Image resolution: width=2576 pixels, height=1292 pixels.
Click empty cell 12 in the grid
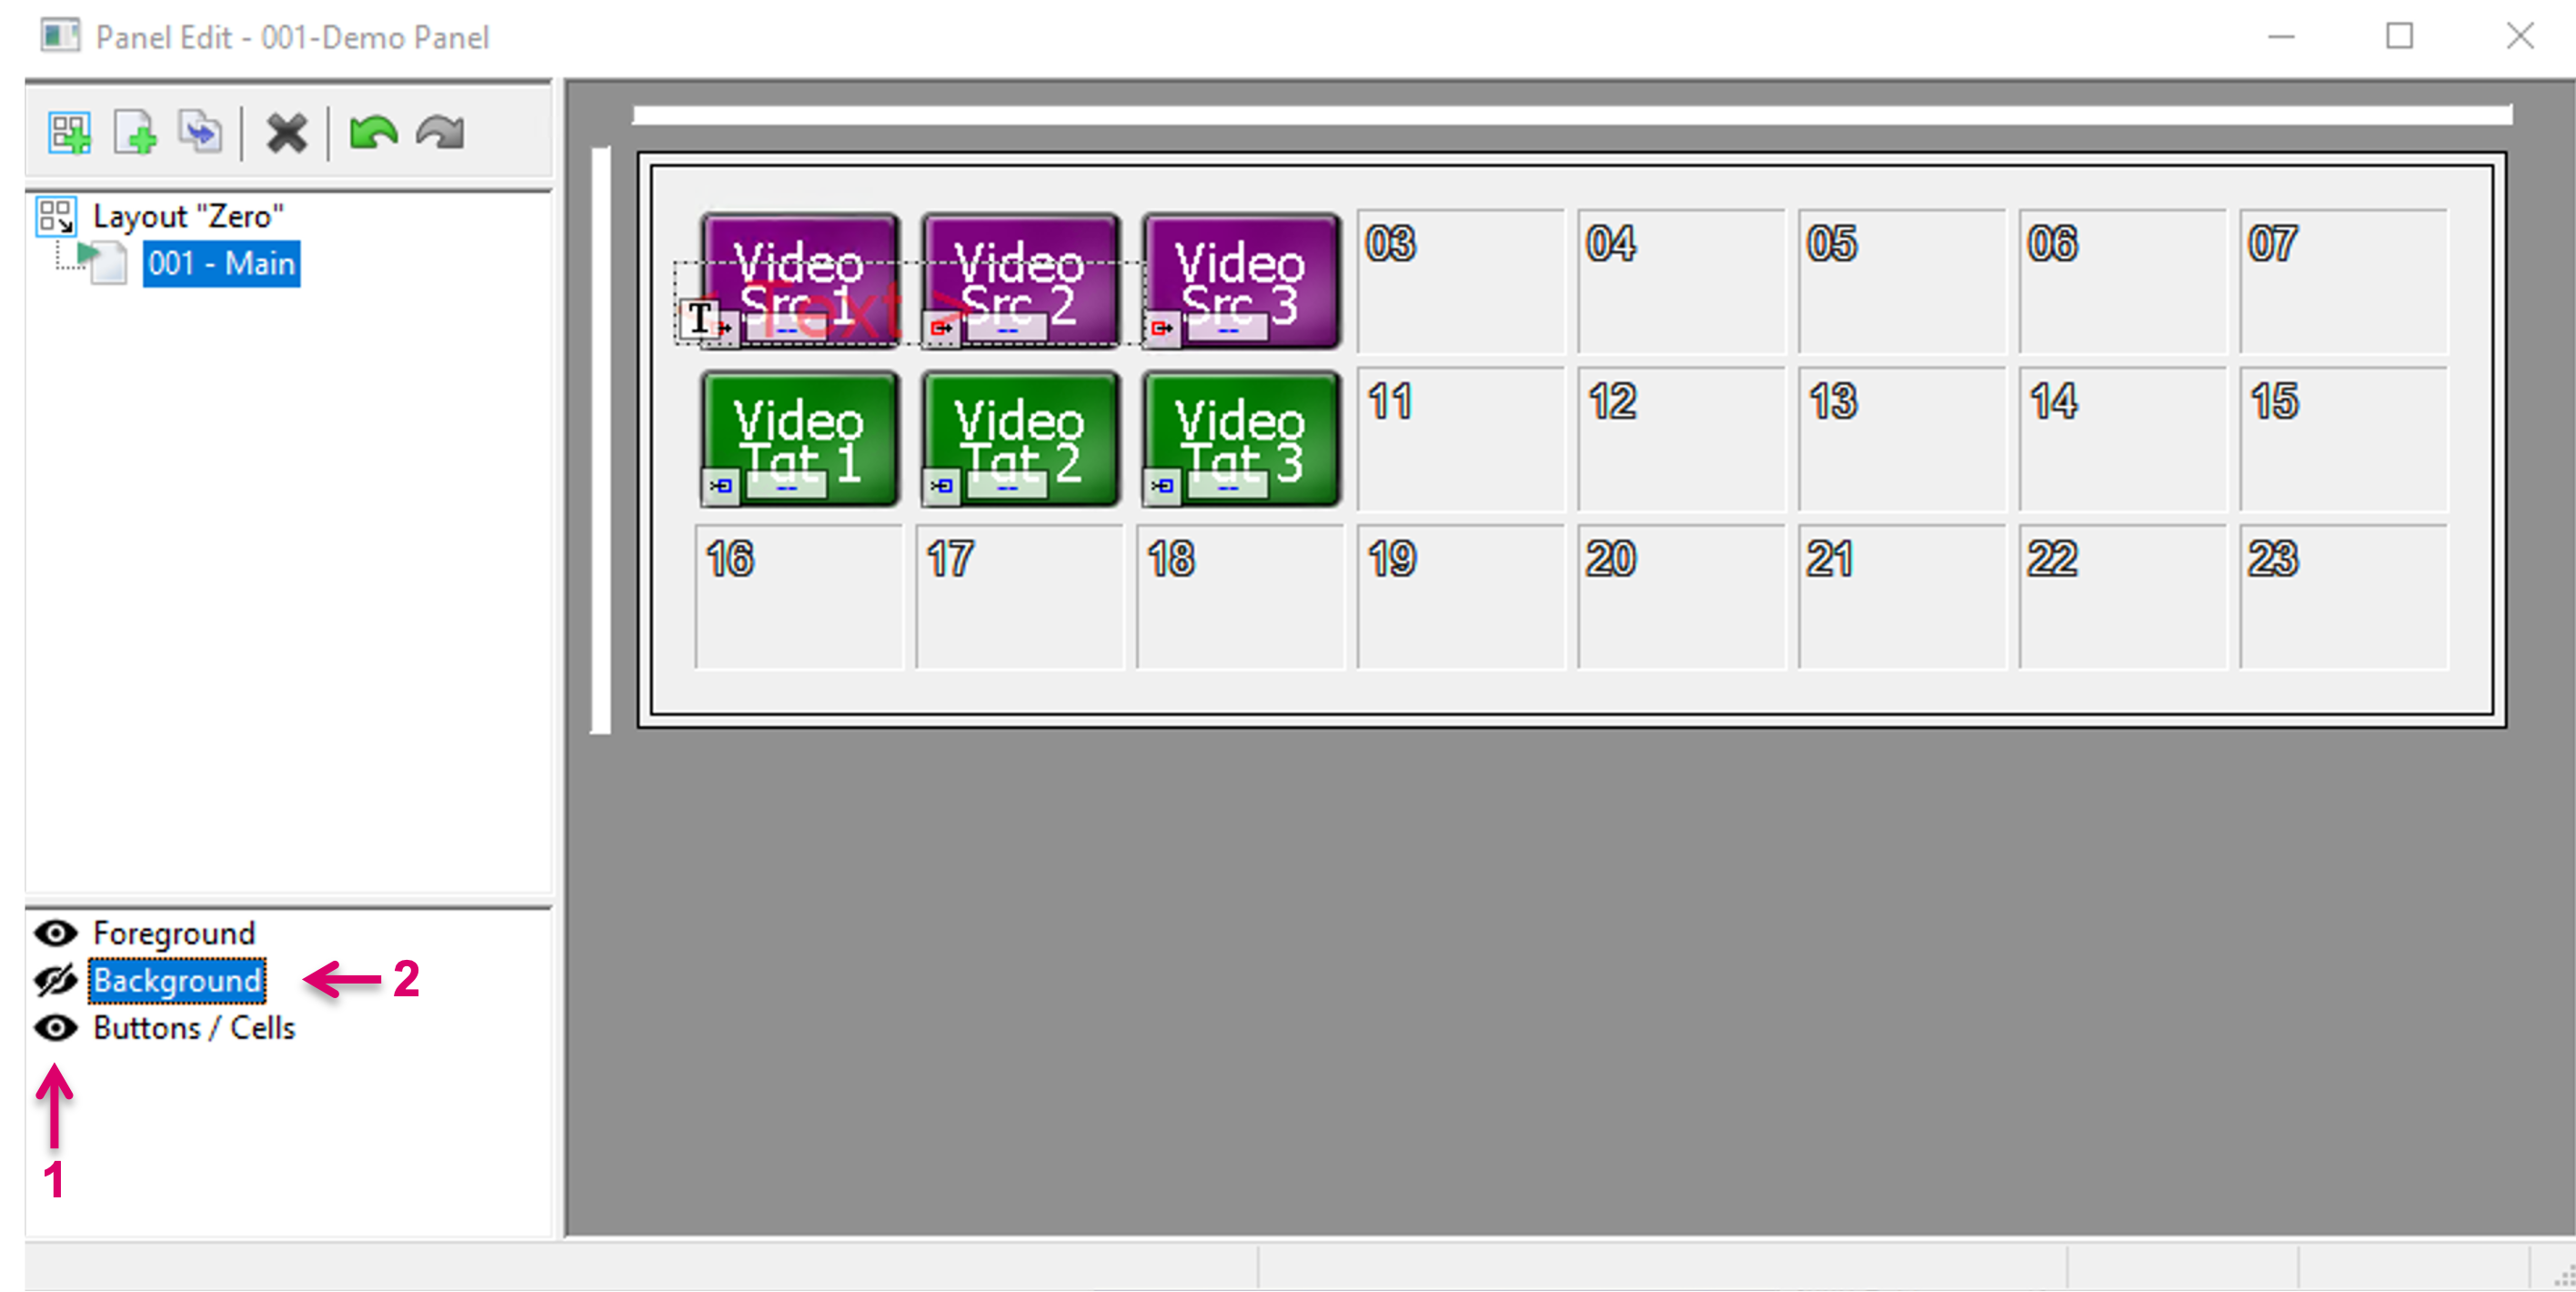click(1681, 439)
